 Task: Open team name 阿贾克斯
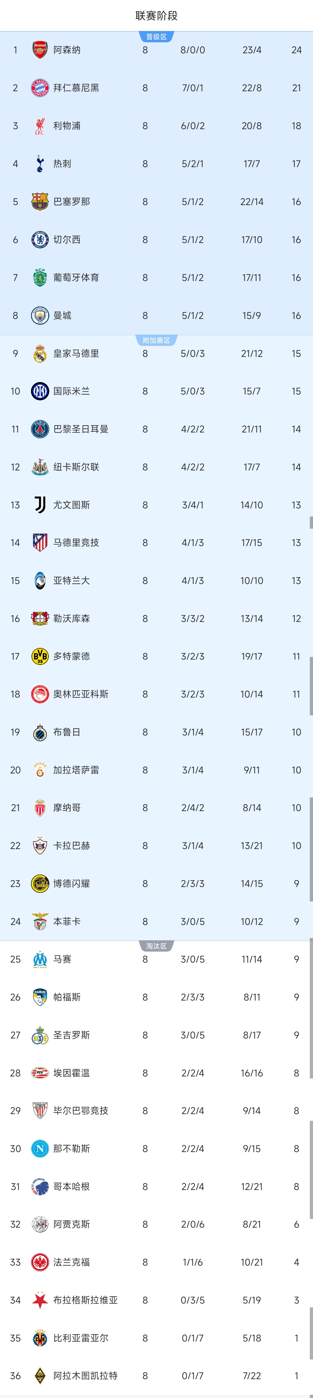coord(71,1224)
